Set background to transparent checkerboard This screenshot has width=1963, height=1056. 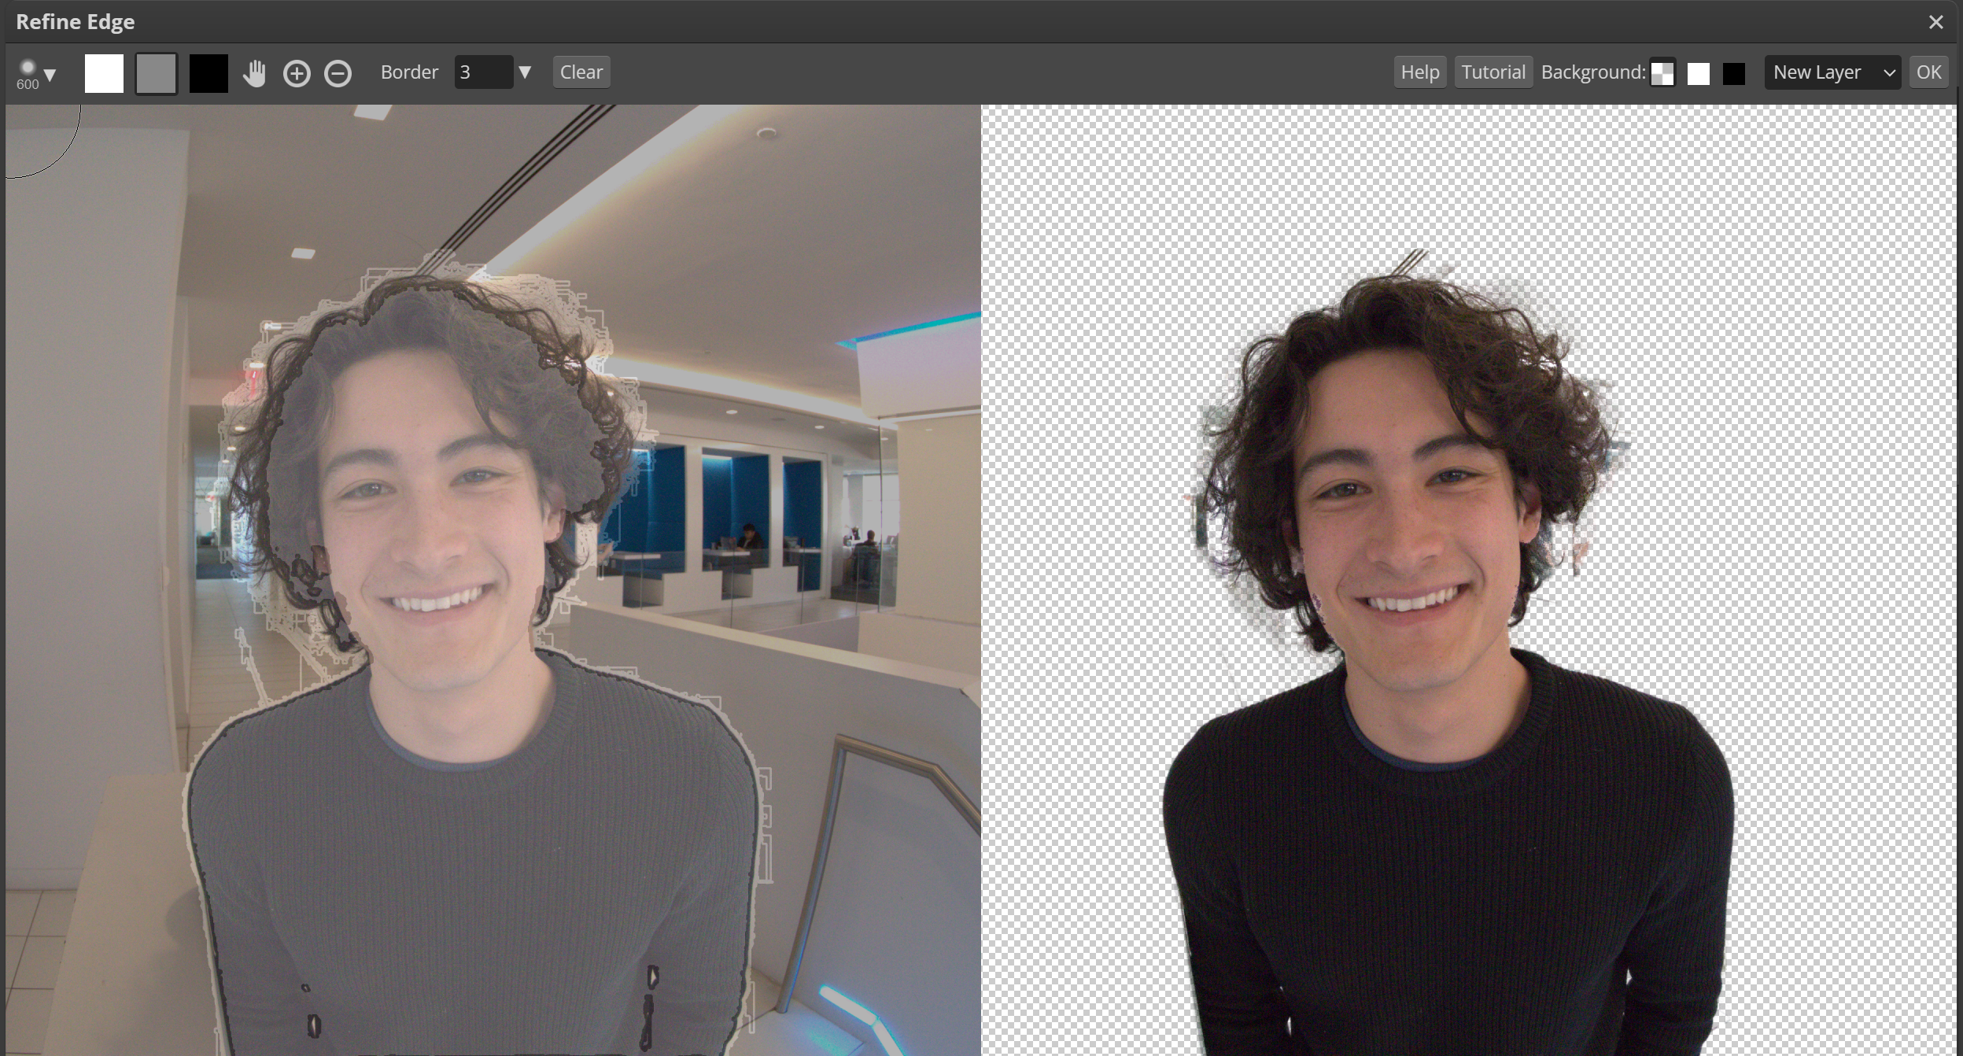[1662, 74]
